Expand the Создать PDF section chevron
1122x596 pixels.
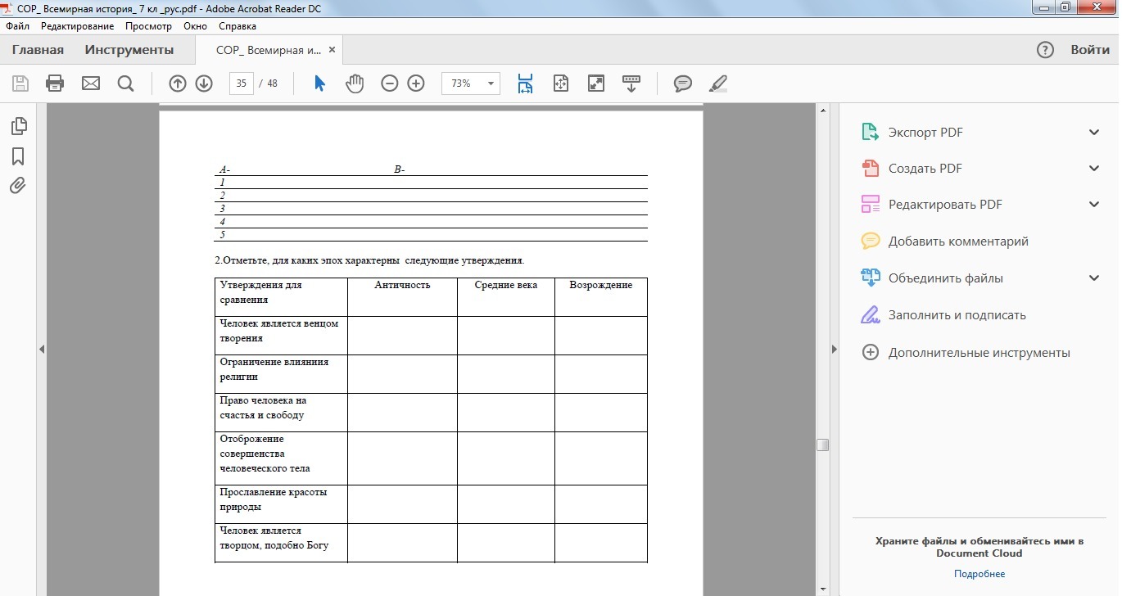[x=1094, y=169]
